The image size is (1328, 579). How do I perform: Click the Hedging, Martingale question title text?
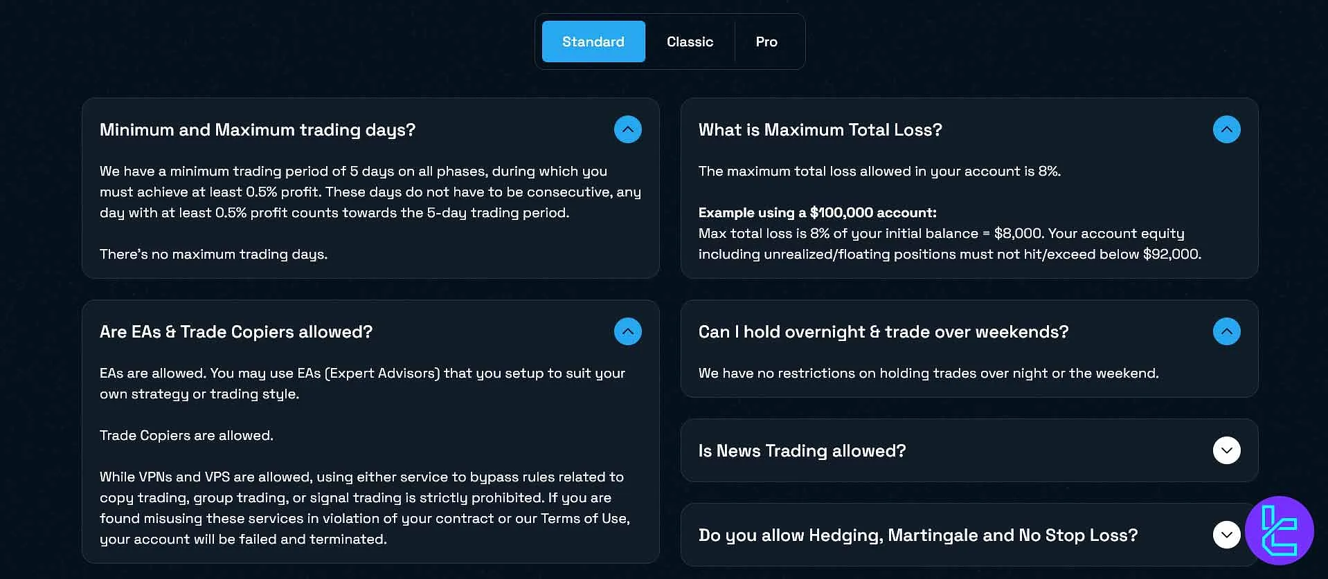(x=917, y=535)
